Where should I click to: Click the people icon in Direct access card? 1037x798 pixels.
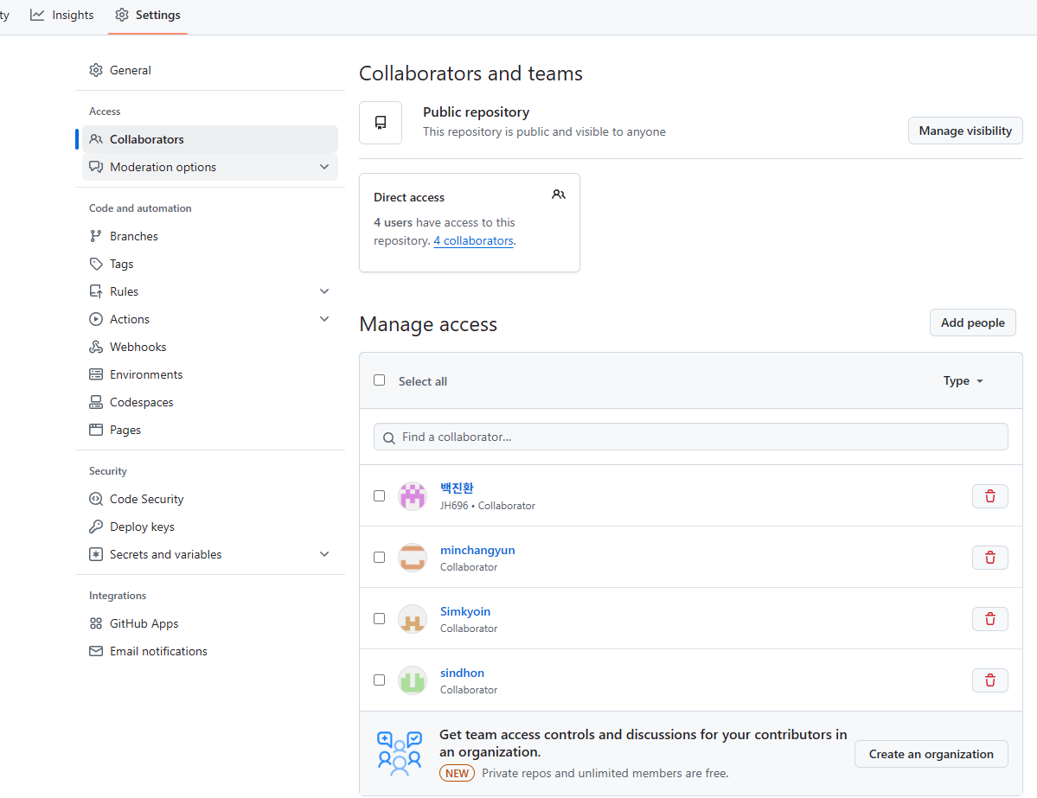[x=559, y=195]
